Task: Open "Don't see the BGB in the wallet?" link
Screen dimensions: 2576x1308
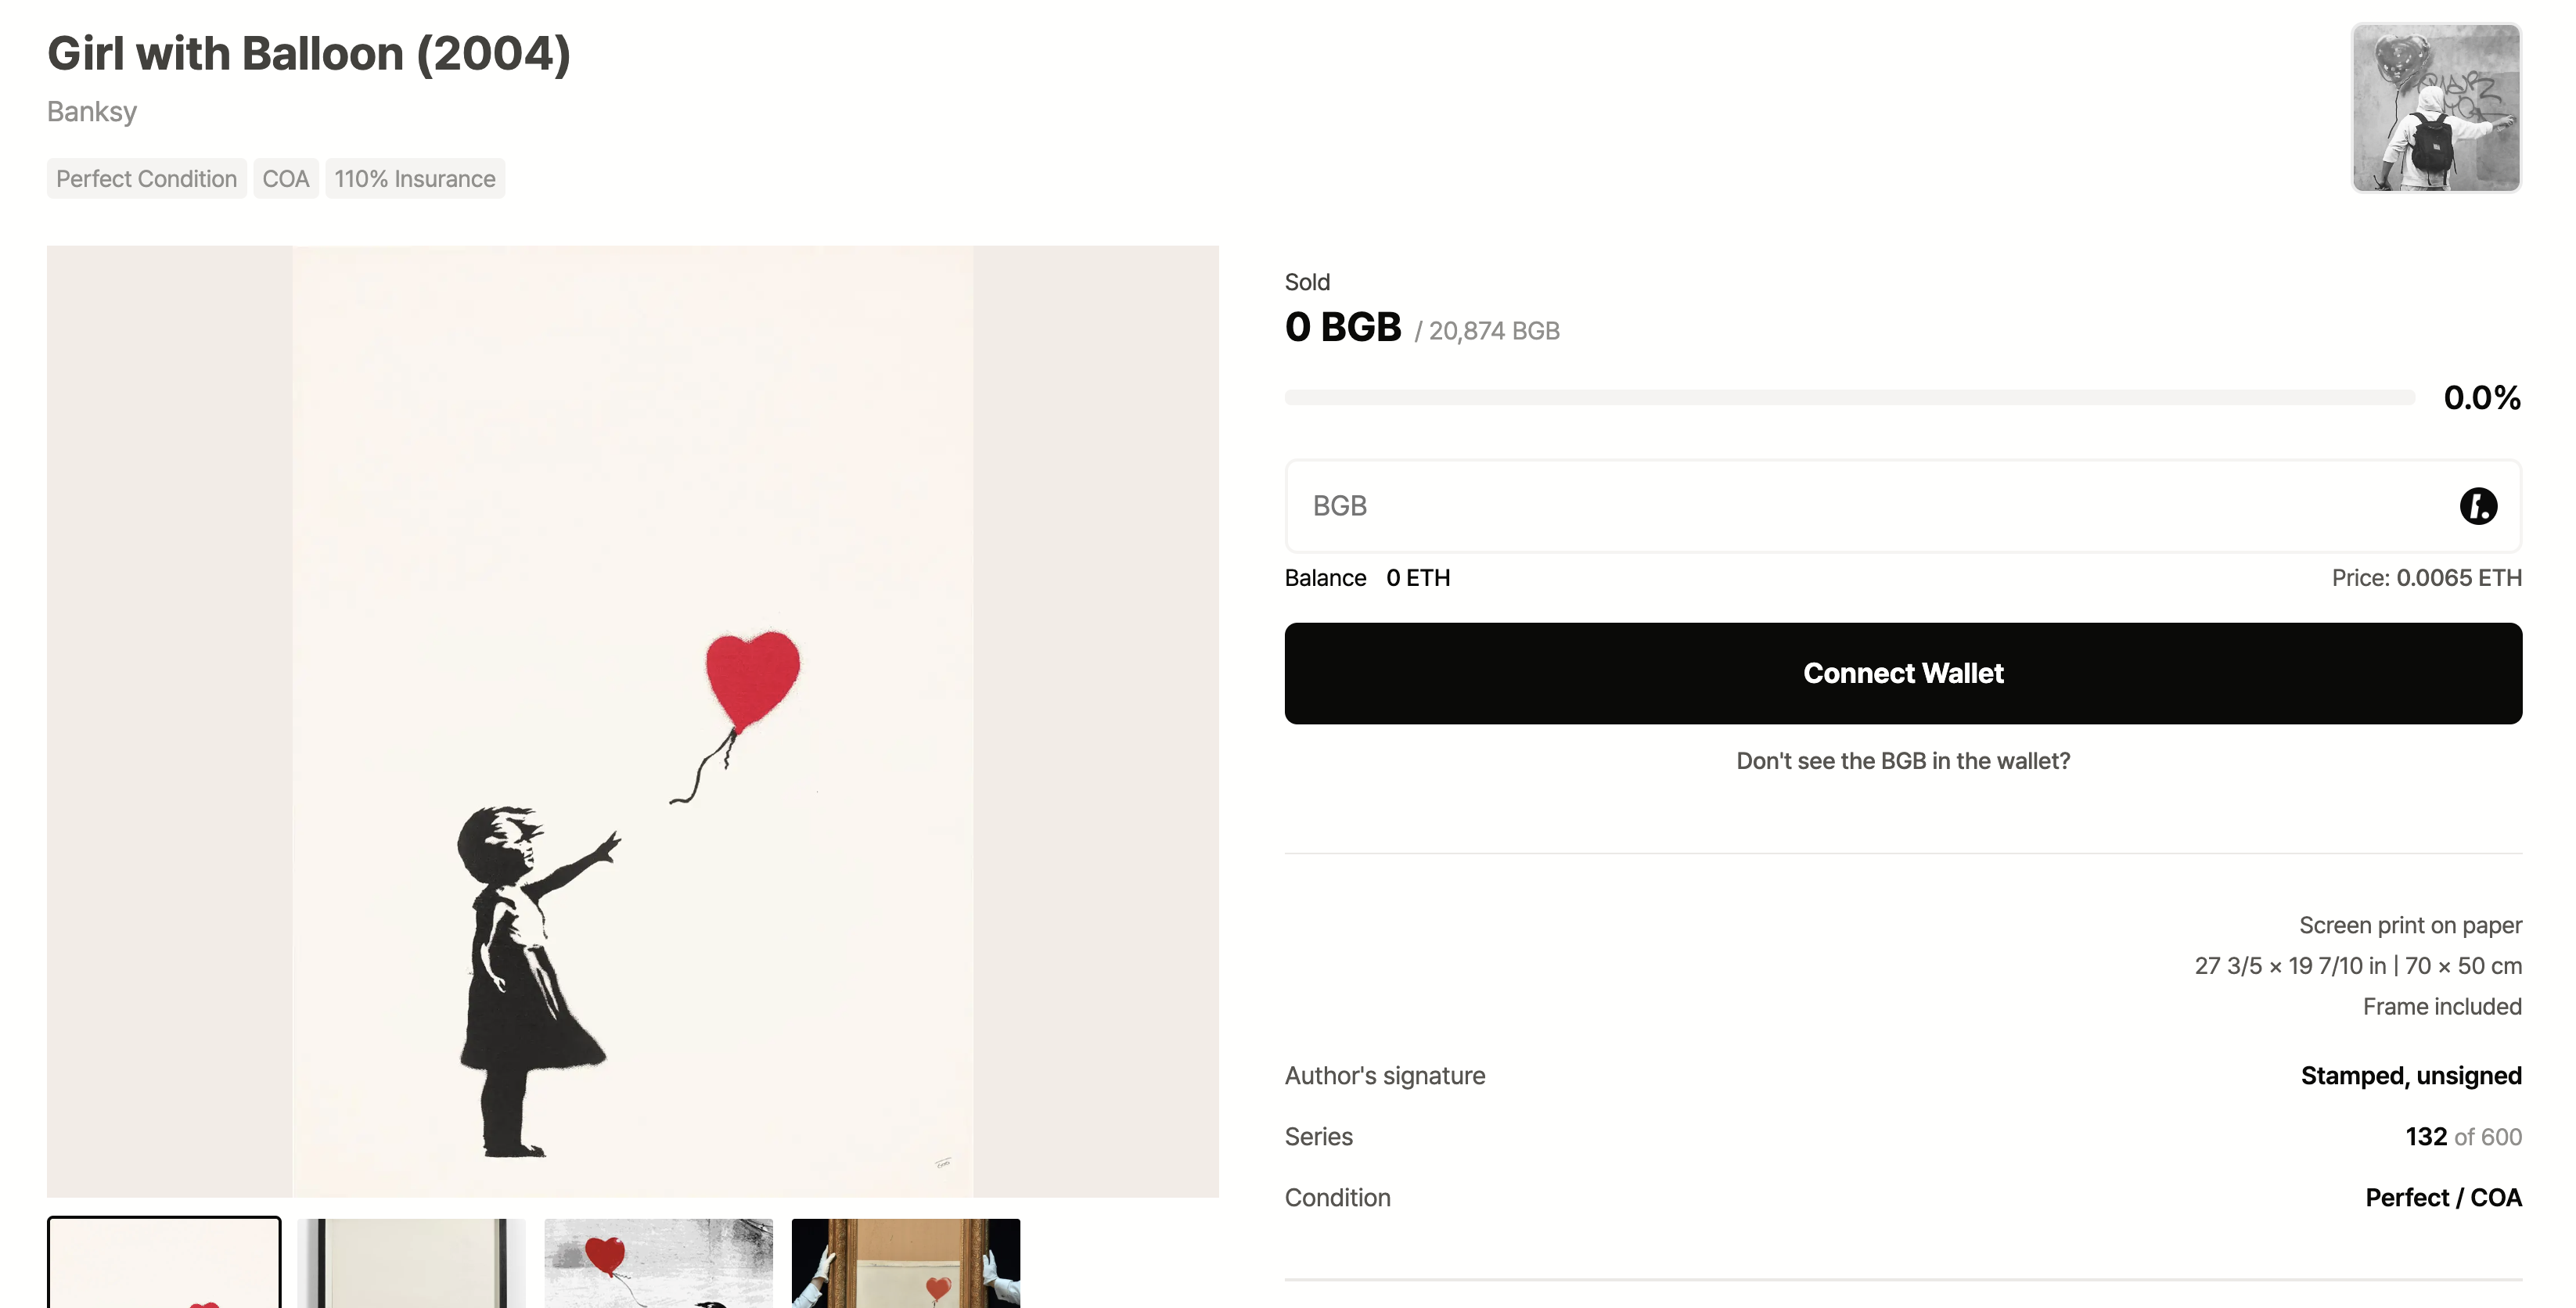Action: click(1903, 761)
